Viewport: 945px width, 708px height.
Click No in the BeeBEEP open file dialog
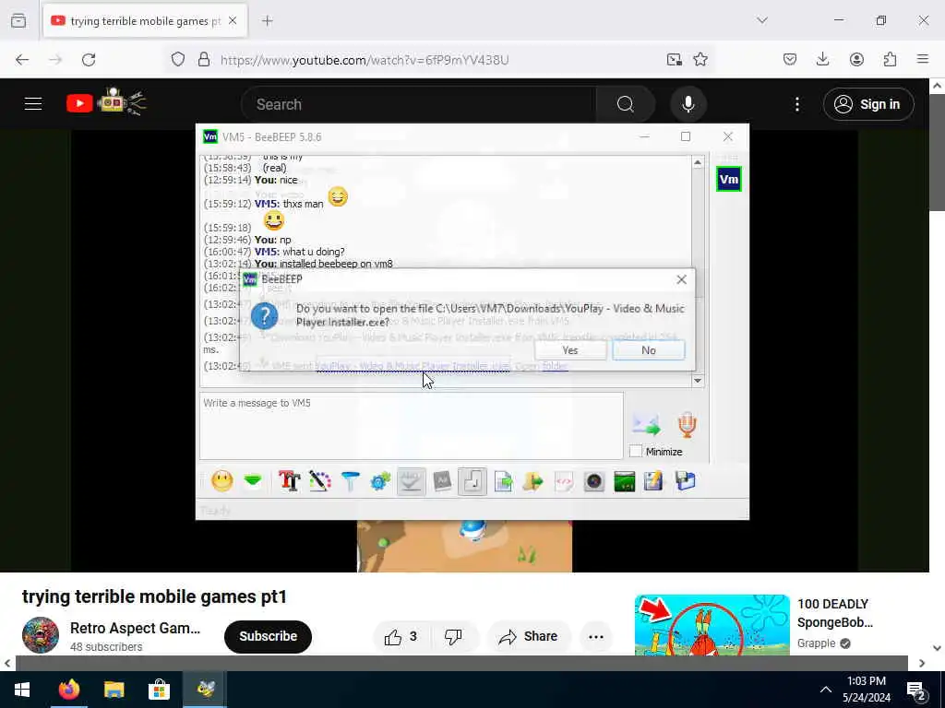[649, 350]
